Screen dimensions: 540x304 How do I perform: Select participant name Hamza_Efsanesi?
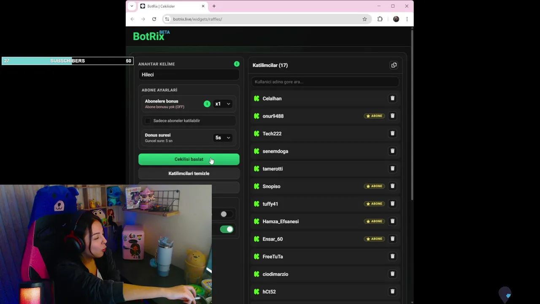pyautogui.click(x=281, y=221)
